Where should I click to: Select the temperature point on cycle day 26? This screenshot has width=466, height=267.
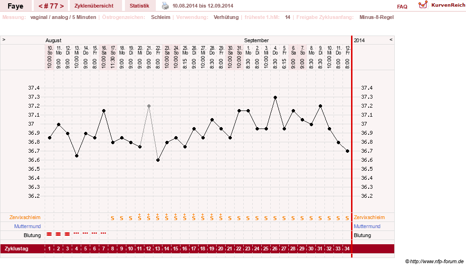(275, 98)
